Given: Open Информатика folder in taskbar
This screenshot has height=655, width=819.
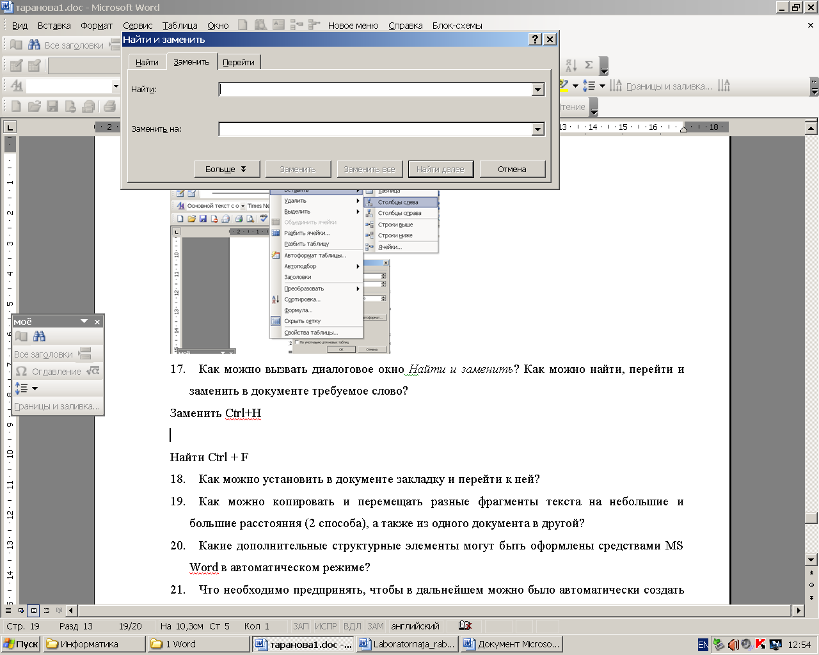Looking at the screenshot, I should pyautogui.click(x=94, y=644).
